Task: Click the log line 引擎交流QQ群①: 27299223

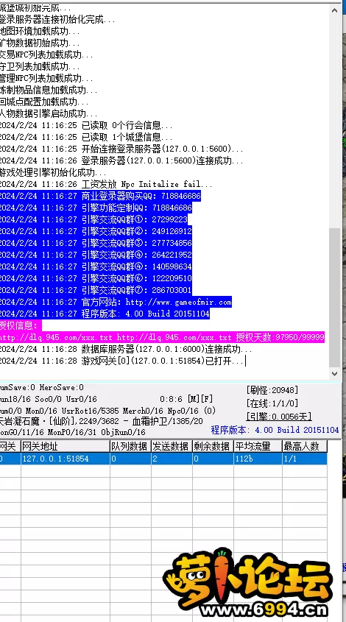Action: [94, 220]
